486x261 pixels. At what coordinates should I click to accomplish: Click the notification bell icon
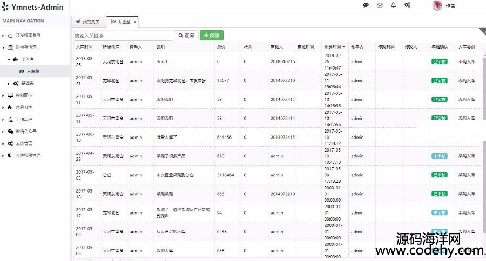coord(393,5)
